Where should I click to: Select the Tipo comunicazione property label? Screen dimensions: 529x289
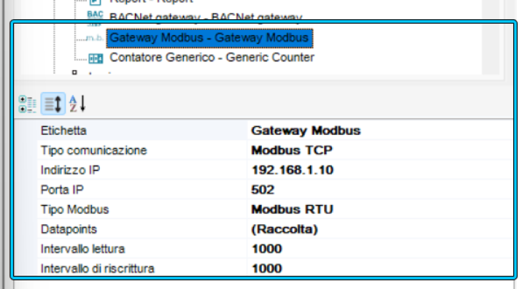94,150
